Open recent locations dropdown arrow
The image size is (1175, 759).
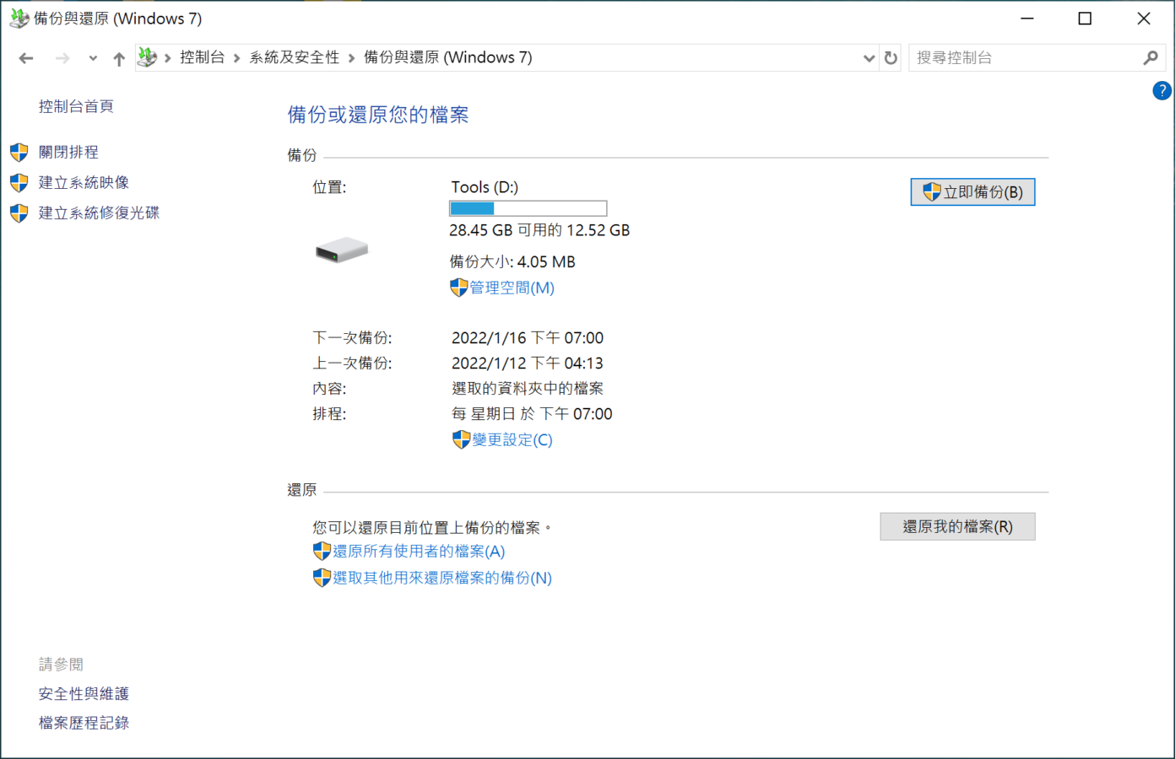93,58
